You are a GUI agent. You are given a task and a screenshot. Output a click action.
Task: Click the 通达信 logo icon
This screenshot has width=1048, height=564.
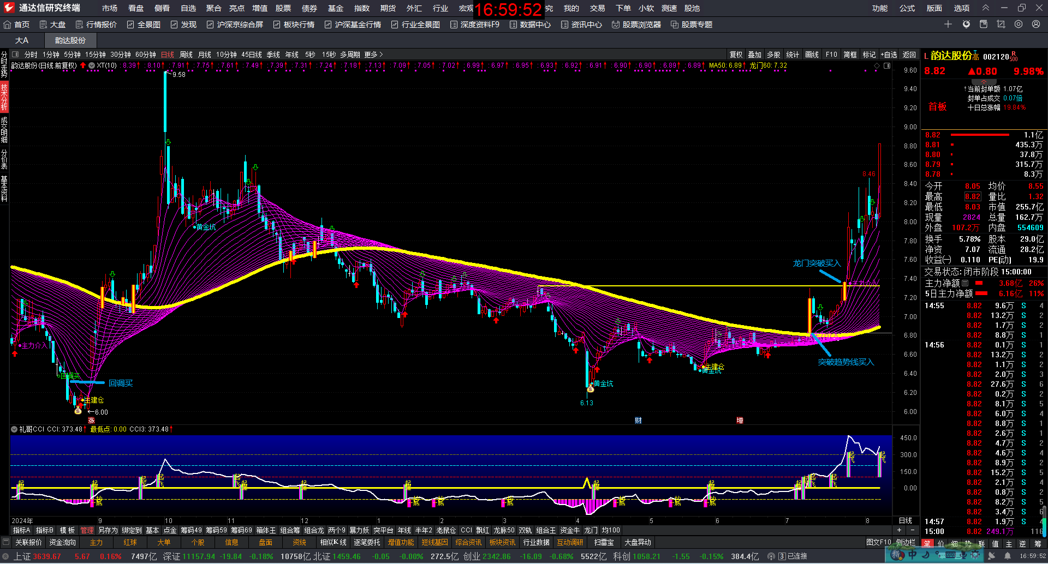[9, 8]
